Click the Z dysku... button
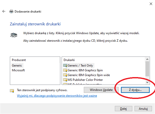Screen dimensions: 155x114 135,90
